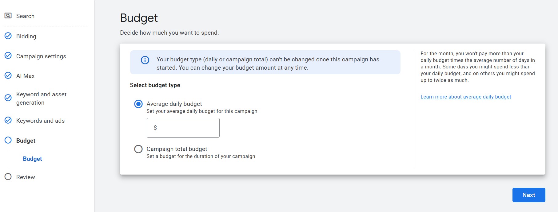The height and width of the screenshot is (212, 558).
Task: Select the bold Budget step label
Action: pos(26,141)
